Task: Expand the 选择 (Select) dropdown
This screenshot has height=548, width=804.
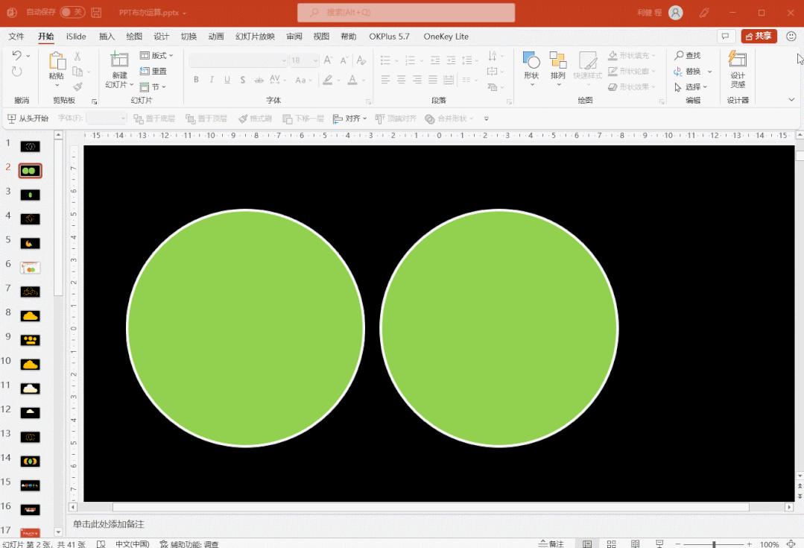Action: pyautogui.click(x=691, y=87)
